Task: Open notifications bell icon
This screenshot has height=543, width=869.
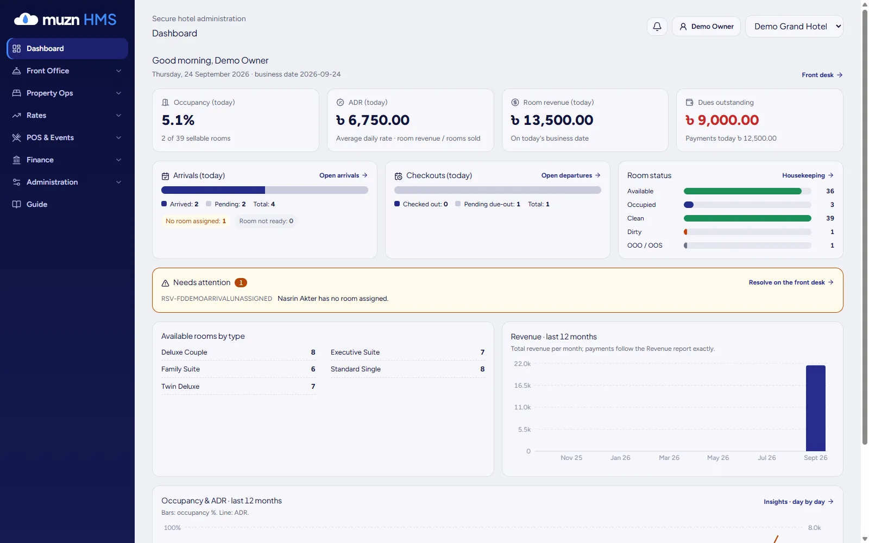Action: point(657,26)
